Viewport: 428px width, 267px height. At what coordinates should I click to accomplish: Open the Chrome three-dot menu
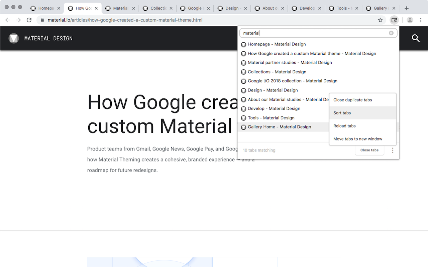coord(421,20)
